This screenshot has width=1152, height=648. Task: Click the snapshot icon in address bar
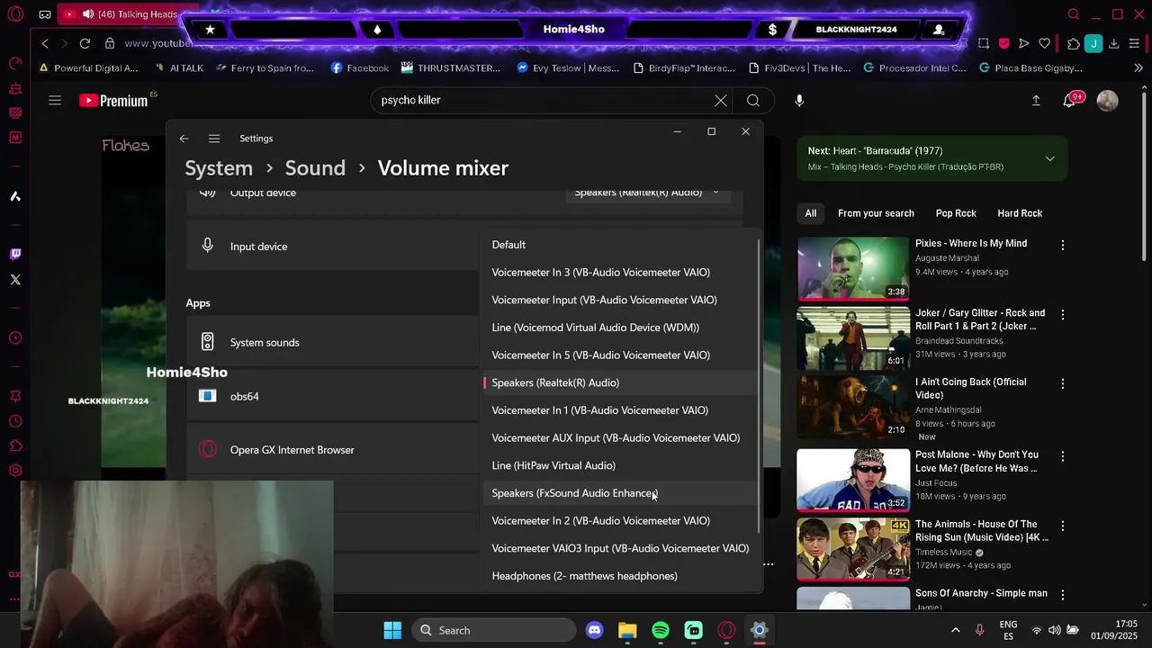(984, 43)
